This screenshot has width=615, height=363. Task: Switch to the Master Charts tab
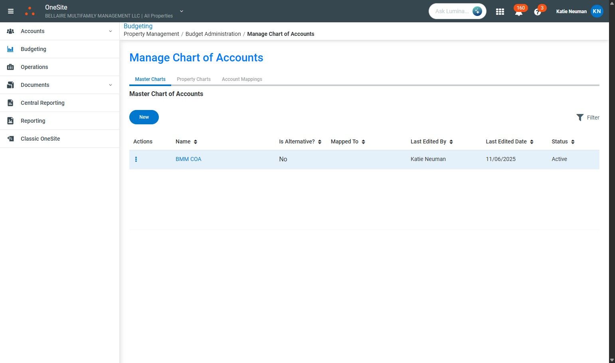click(150, 79)
